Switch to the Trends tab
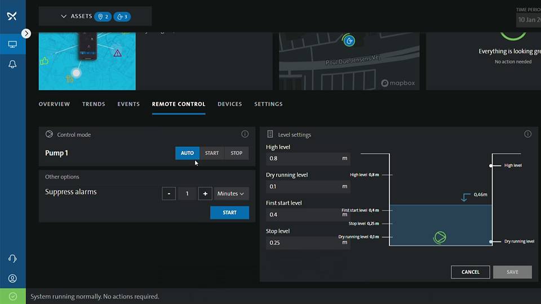Screen dimensions: 541x304 click(94, 104)
